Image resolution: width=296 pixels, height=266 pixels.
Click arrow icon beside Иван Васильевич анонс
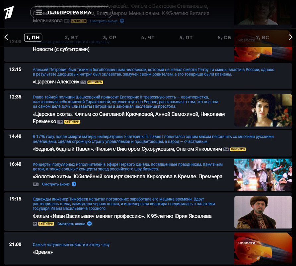point(90,224)
